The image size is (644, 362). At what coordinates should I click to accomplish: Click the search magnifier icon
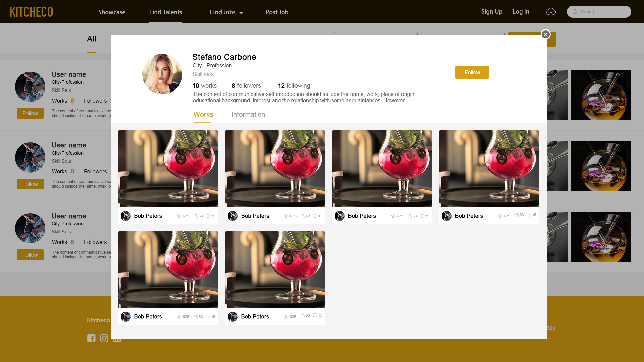pyautogui.click(x=575, y=12)
